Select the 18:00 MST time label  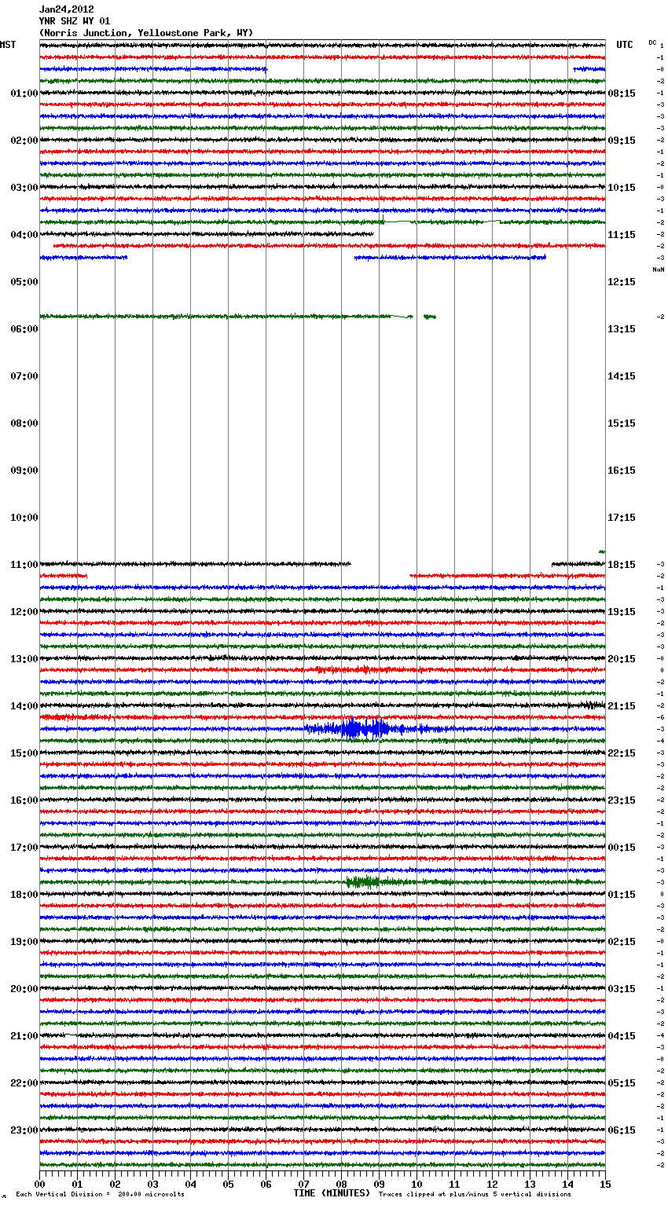point(24,895)
